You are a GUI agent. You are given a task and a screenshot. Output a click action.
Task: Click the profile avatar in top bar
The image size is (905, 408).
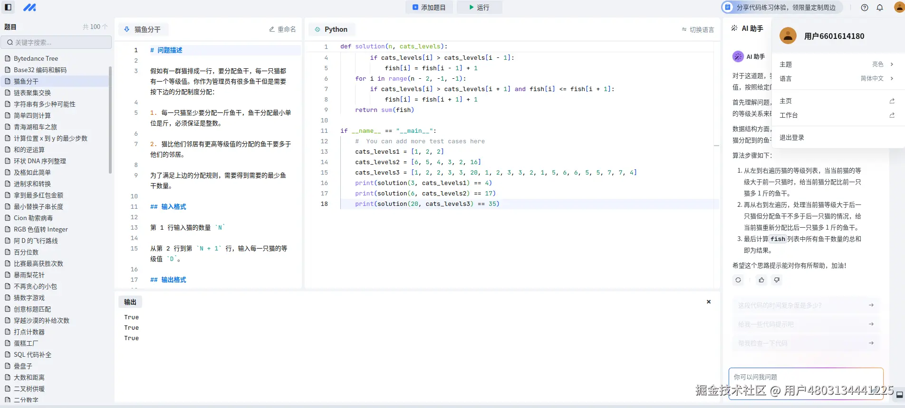[900, 7]
